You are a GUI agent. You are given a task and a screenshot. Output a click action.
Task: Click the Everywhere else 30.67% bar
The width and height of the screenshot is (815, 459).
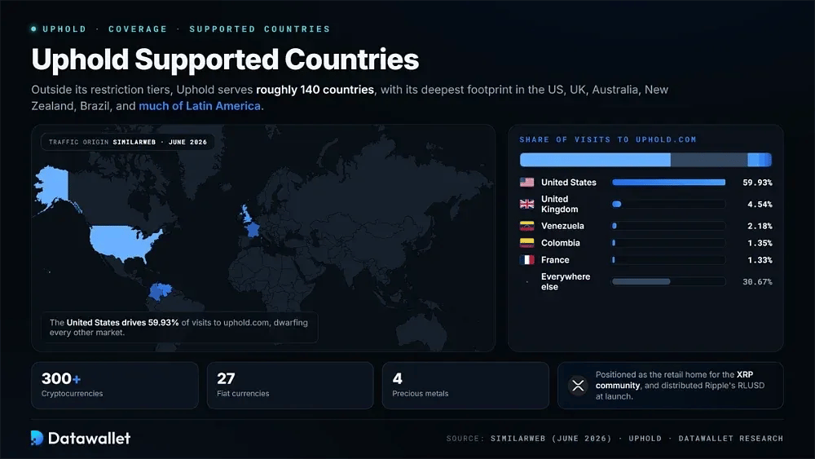[x=669, y=282]
